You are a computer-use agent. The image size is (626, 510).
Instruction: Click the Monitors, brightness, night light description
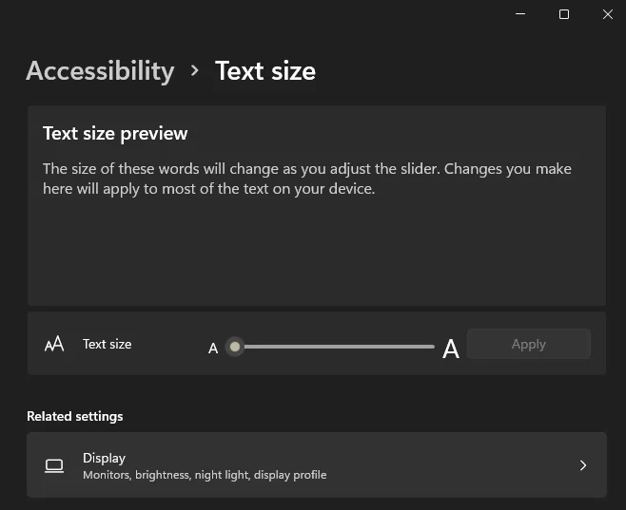coord(205,475)
